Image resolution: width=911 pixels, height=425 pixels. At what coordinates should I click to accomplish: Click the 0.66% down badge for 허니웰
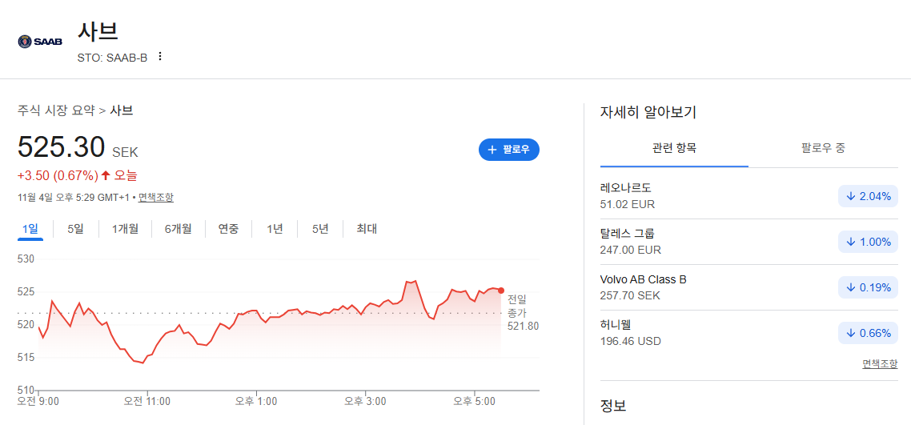(x=868, y=333)
